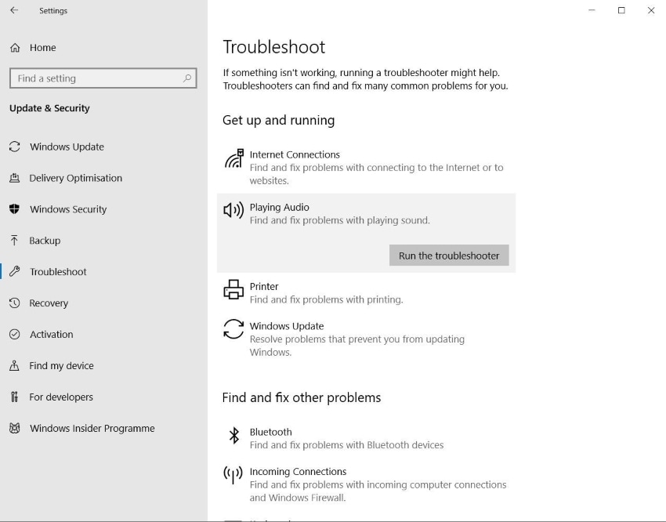Go to the Activation settings page
666x522 pixels.
[x=51, y=335]
